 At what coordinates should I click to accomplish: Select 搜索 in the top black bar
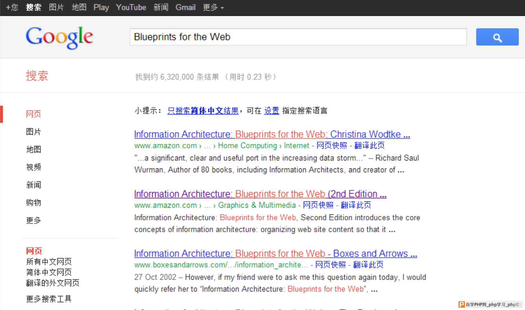(33, 7)
